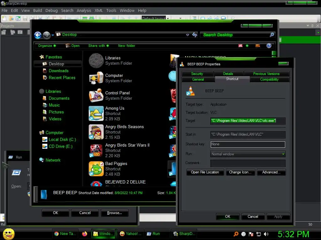The height and width of the screenshot is (240, 321).
Task: Open Recent Places in the navigation pane
Action: 62,78
